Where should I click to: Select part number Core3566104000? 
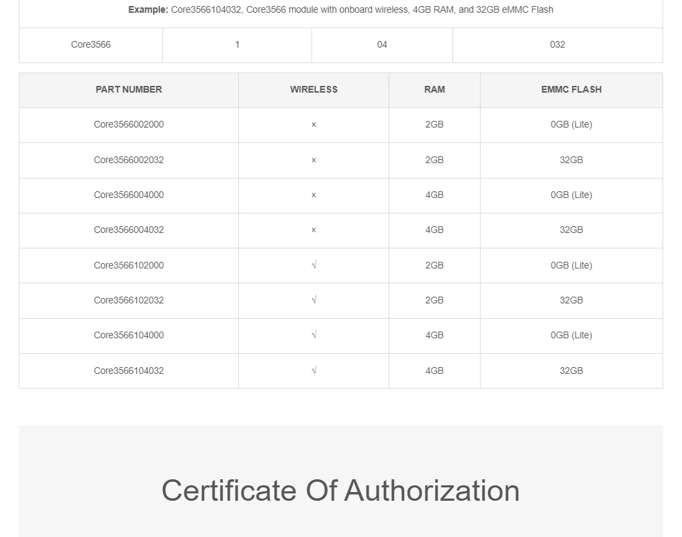[129, 335]
